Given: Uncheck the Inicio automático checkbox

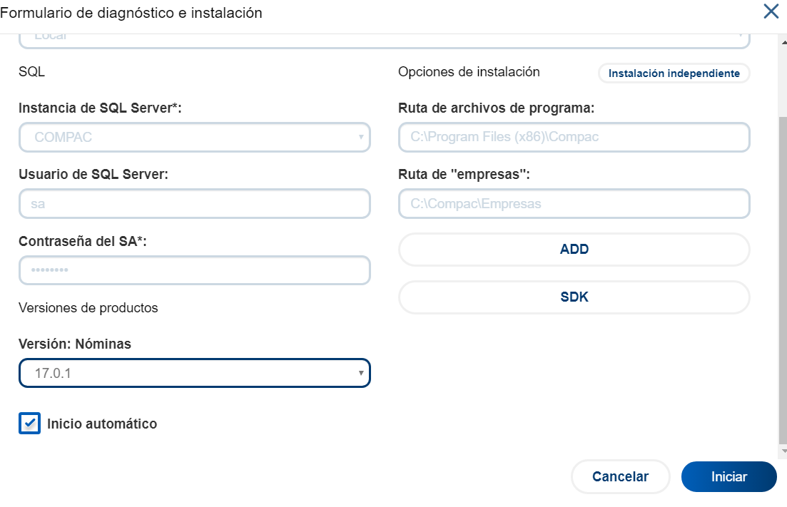Looking at the screenshot, I should click(29, 424).
